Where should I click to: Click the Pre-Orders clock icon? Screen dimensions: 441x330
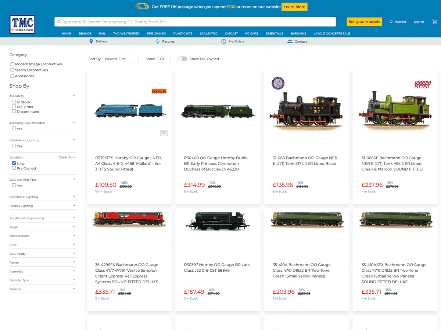pyautogui.click(x=224, y=41)
